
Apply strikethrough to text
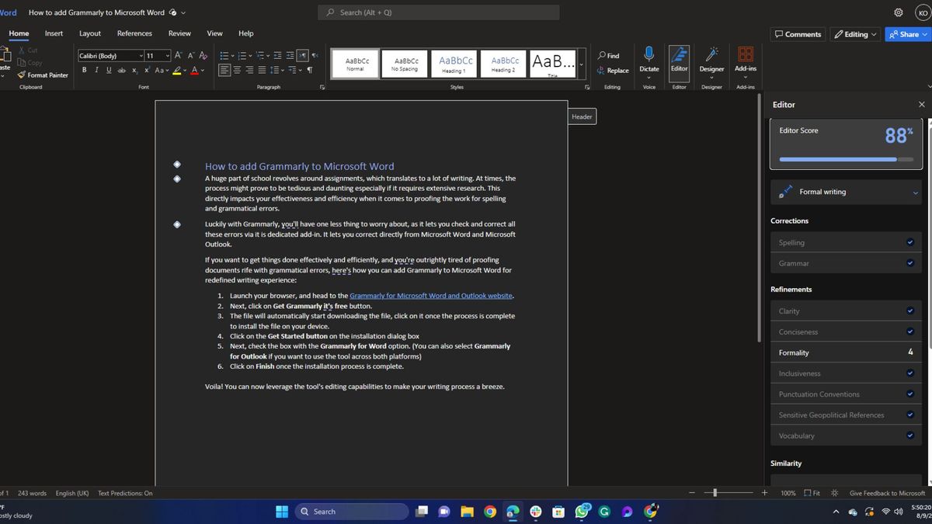point(122,70)
